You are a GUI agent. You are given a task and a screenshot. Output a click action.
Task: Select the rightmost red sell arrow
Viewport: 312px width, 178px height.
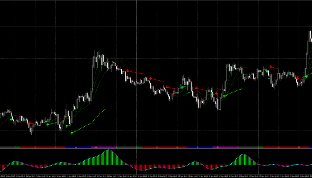point(297,78)
